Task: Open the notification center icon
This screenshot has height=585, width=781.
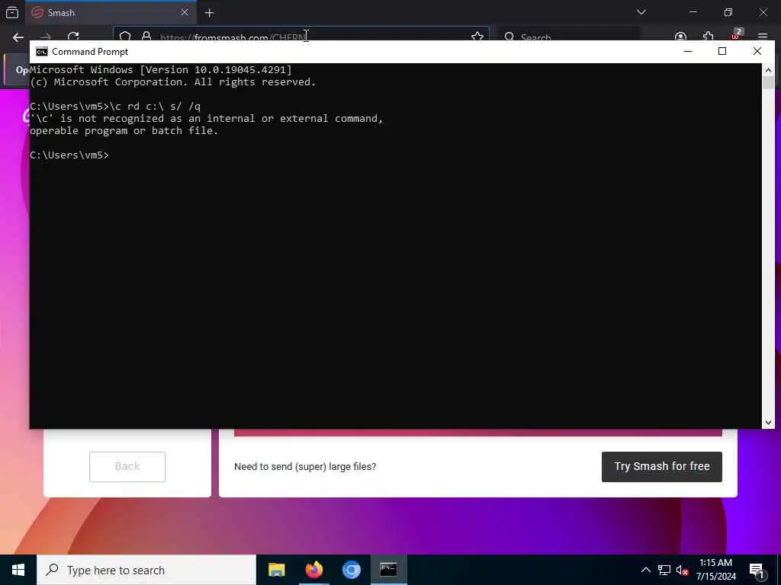Action: pos(757,570)
